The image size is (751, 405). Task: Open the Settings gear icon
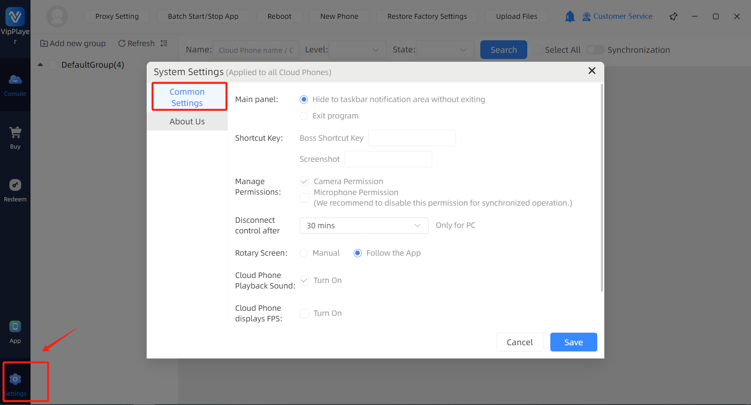click(x=15, y=379)
